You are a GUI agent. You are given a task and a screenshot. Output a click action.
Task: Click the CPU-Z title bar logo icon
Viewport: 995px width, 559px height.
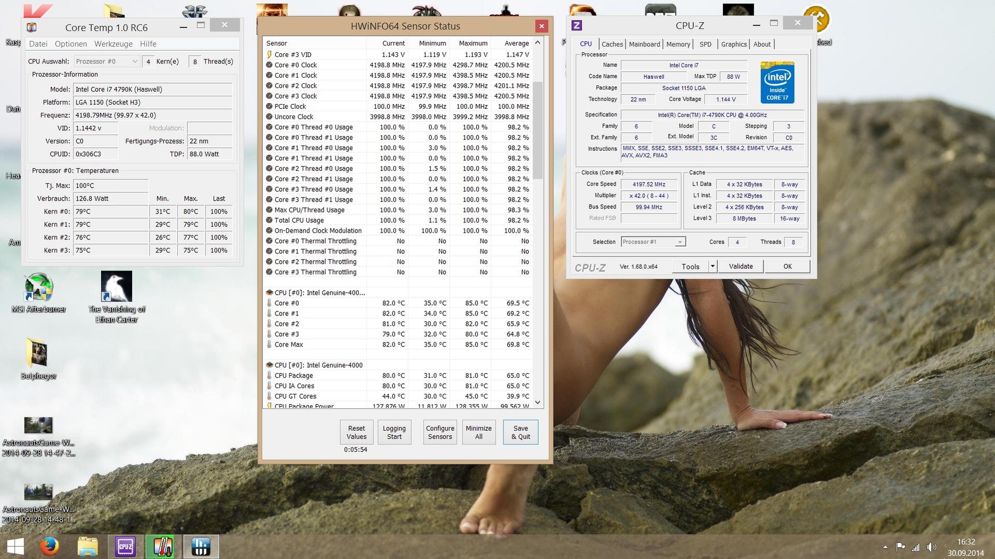pos(577,25)
